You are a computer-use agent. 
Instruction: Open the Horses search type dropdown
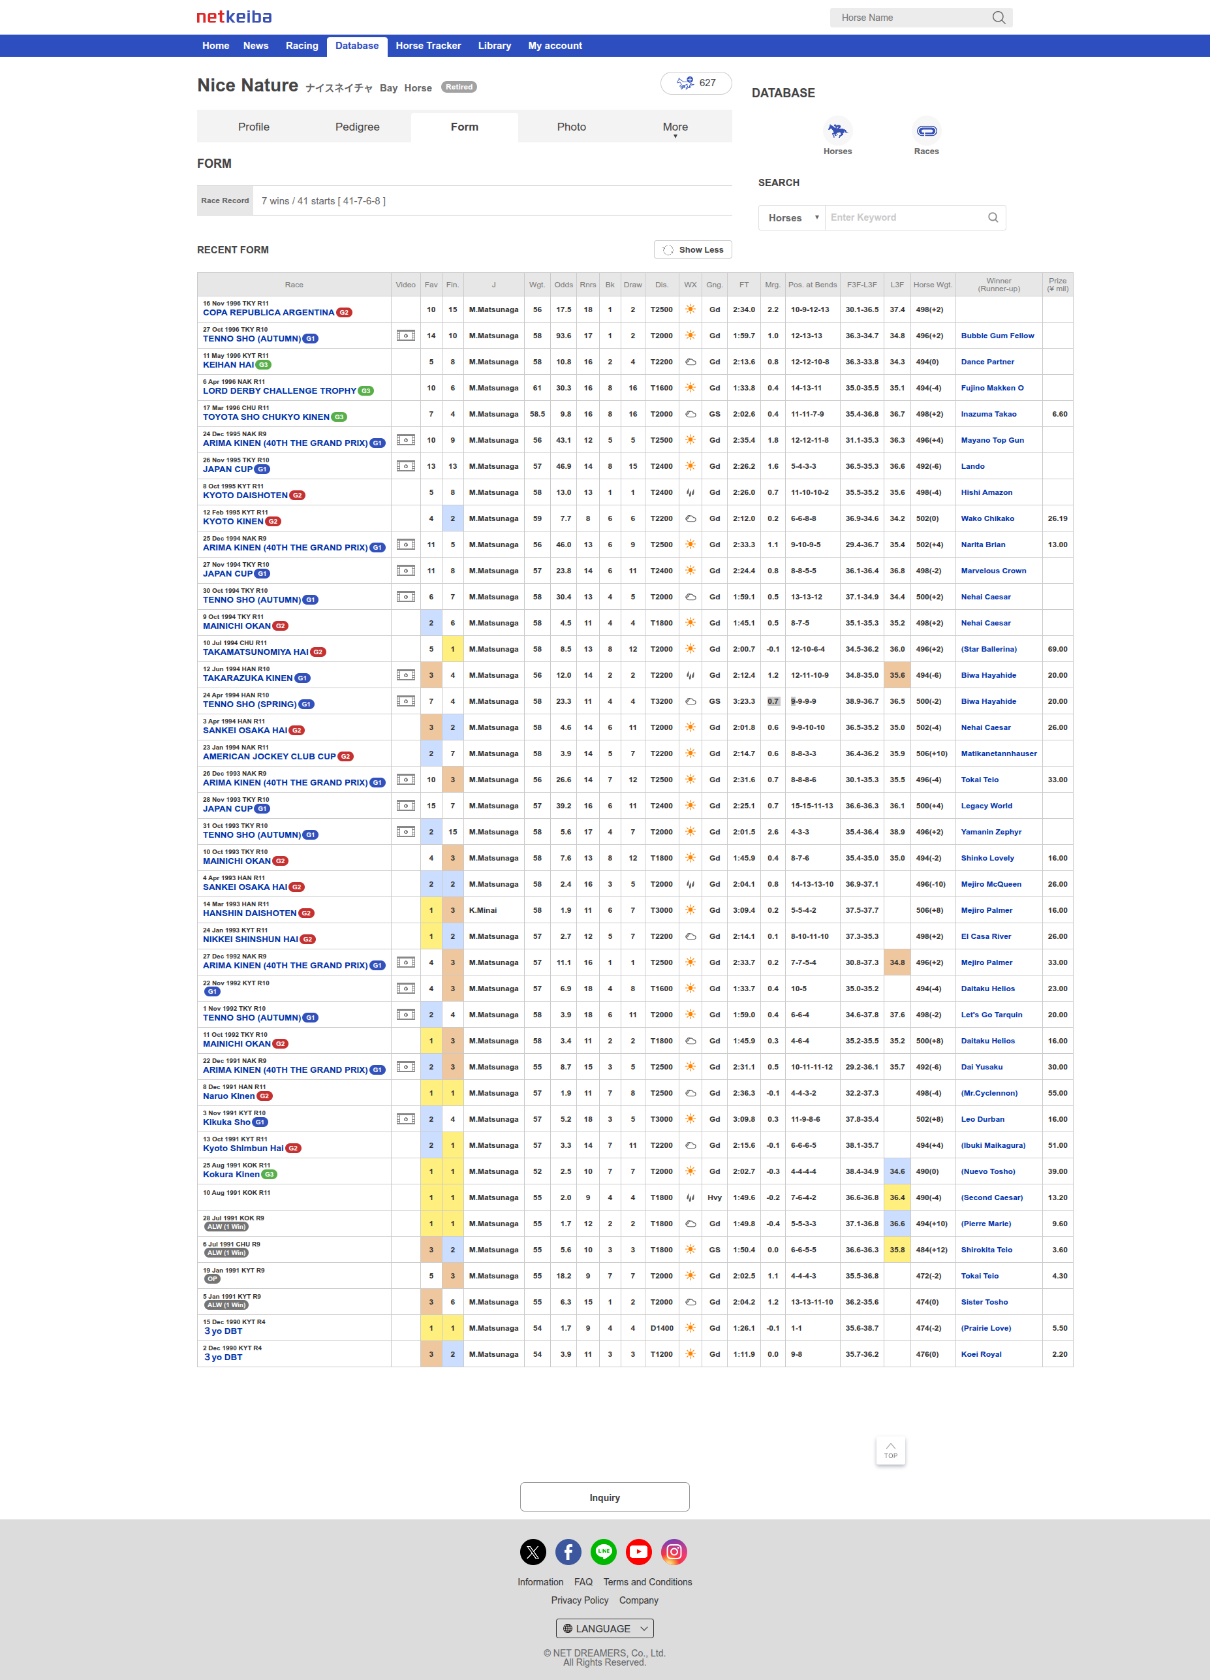tap(792, 218)
